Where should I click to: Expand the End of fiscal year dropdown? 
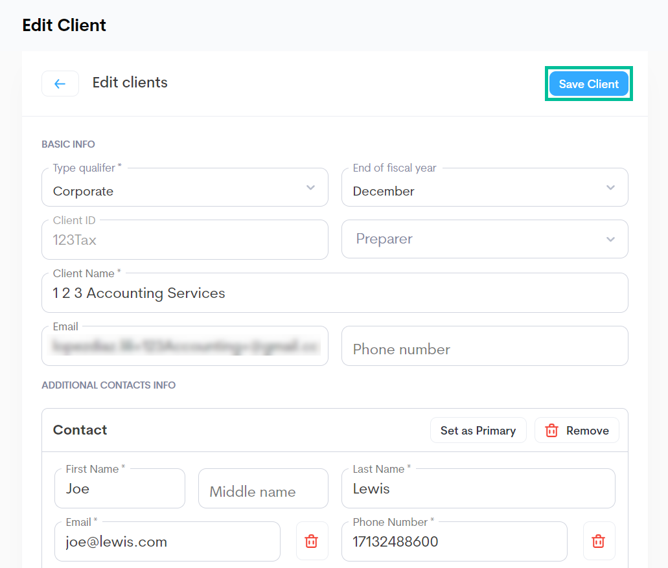(484, 188)
